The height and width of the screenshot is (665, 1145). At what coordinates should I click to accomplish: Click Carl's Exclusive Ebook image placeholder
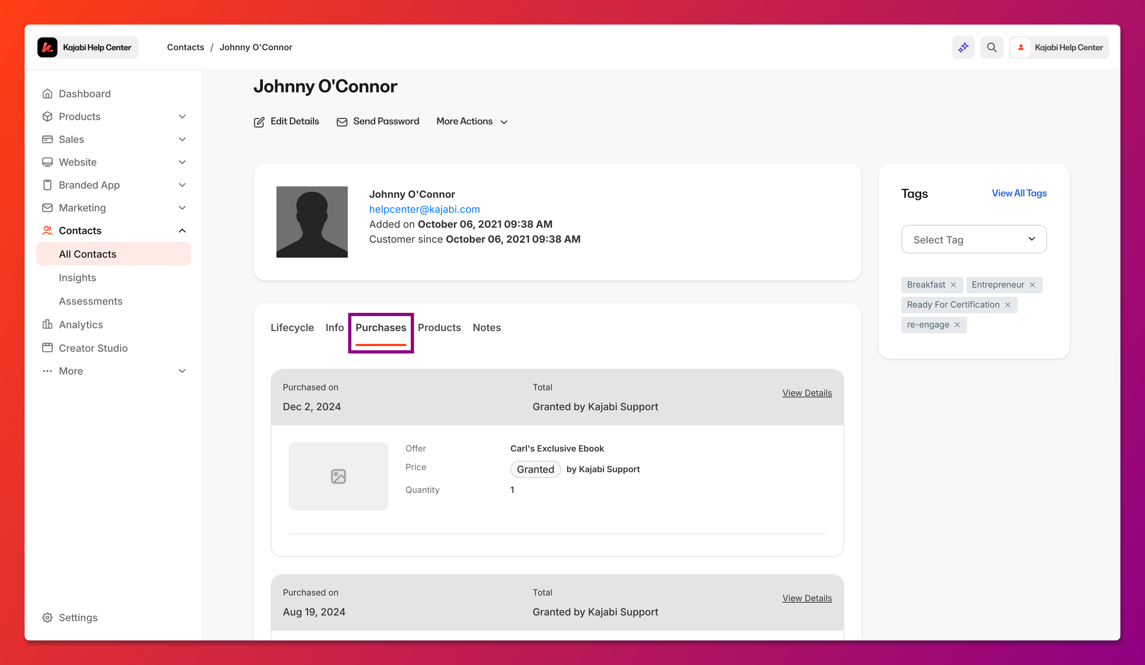click(x=339, y=476)
